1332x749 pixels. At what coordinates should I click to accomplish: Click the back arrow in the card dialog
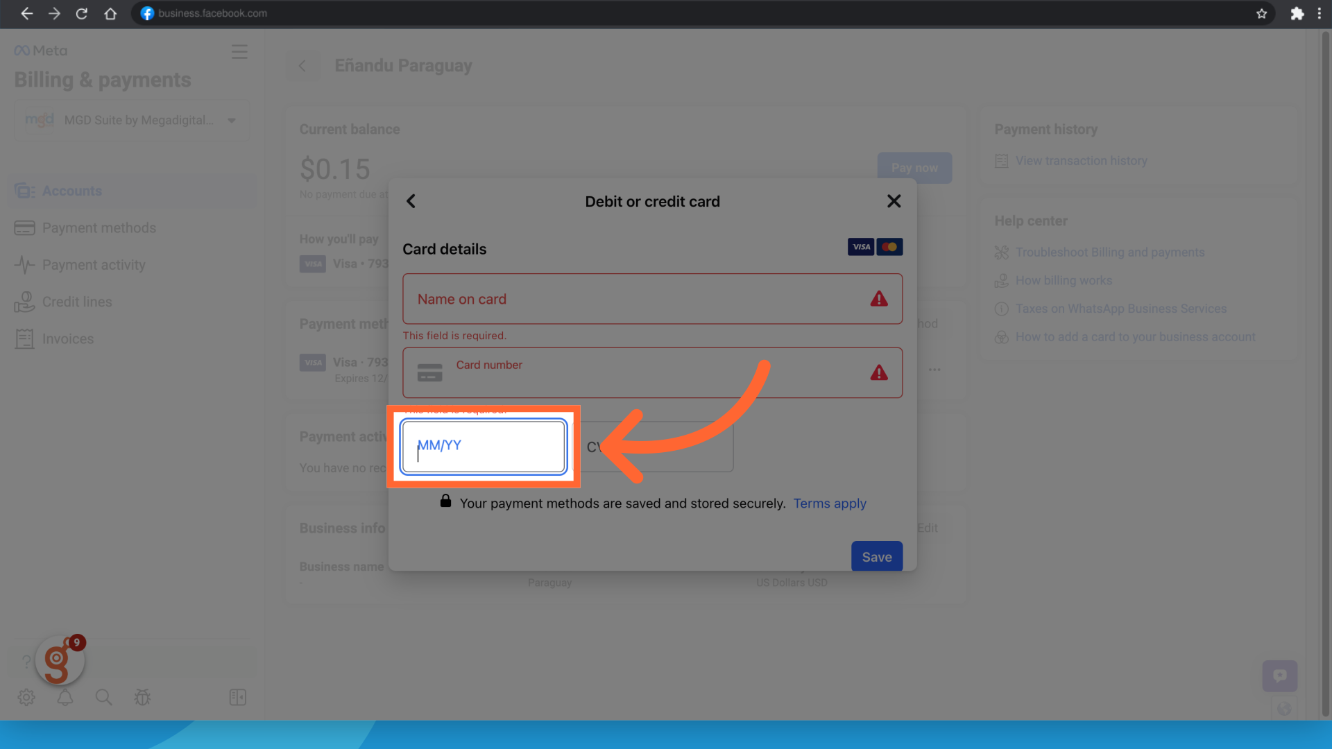(411, 201)
